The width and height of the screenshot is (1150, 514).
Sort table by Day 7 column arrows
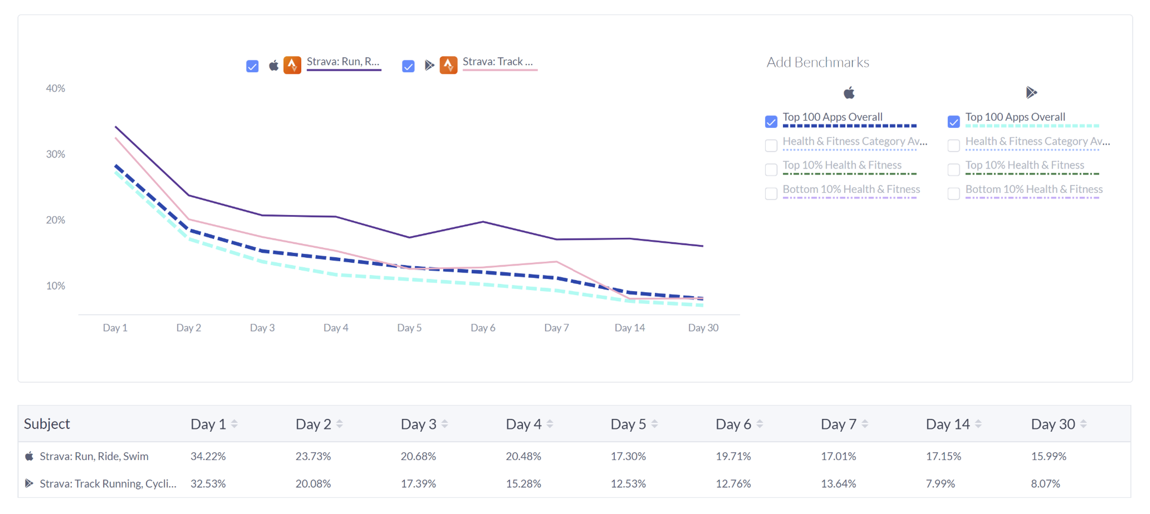point(865,424)
